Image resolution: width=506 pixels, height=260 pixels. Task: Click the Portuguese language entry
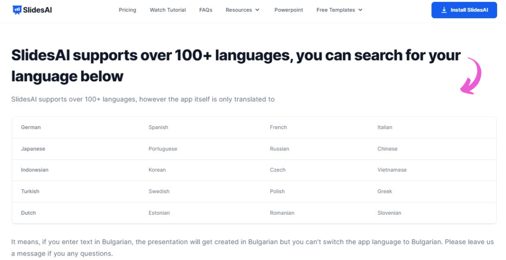163,149
